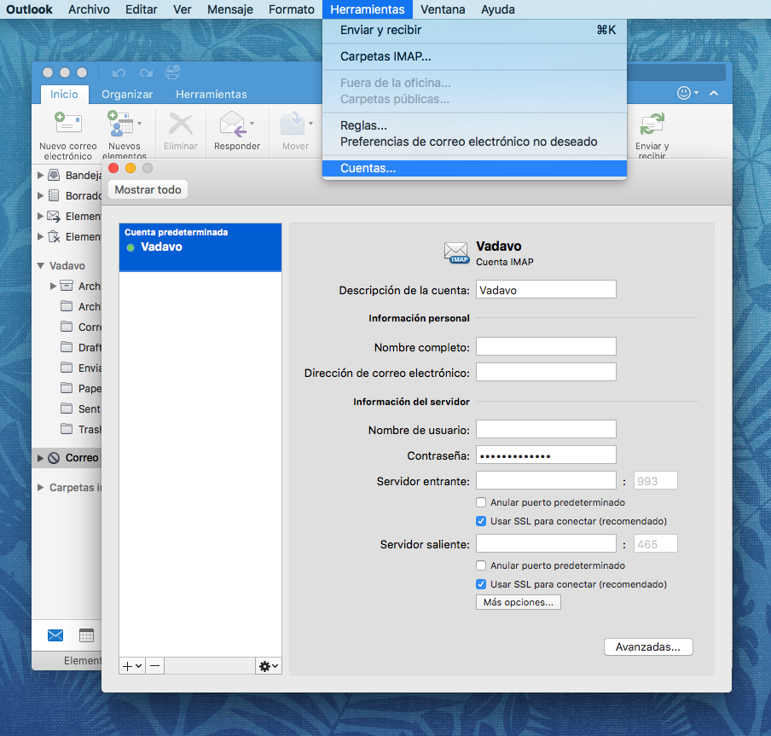Image resolution: width=771 pixels, height=736 pixels.
Task: Expand the Carpetas group triangle
Action: [x=40, y=488]
